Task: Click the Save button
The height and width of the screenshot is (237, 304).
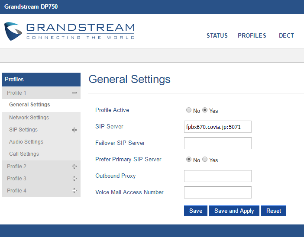Action: [x=196, y=211]
